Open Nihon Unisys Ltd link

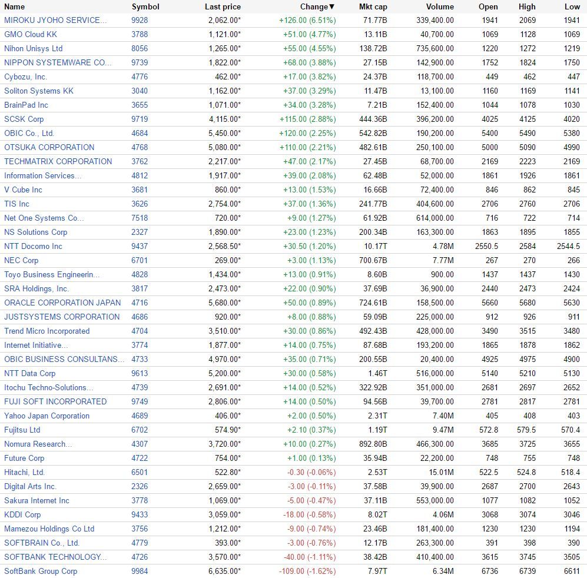(x=34, y=49)
